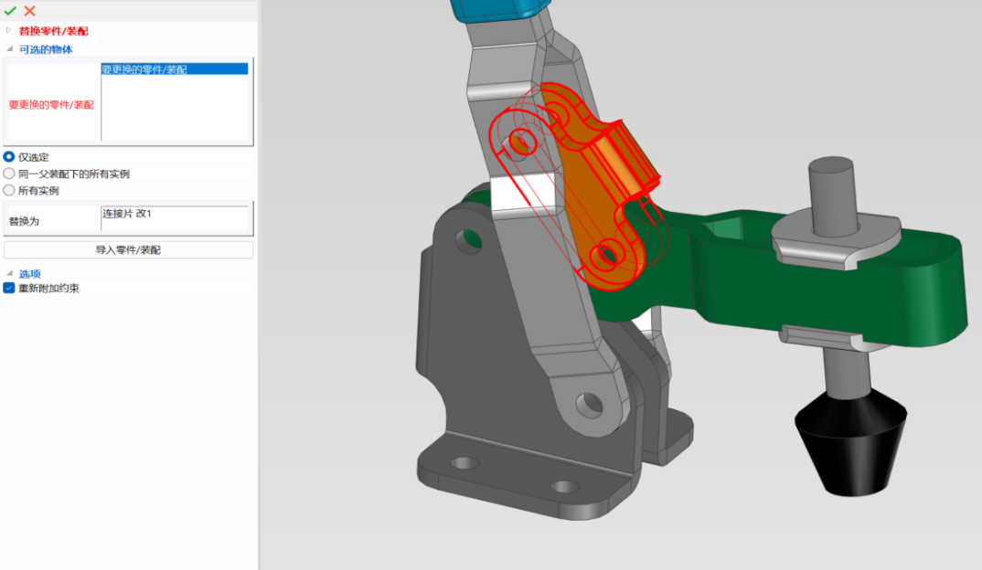
Task: Collapse the 选项 section
Action: click(10, 273)
